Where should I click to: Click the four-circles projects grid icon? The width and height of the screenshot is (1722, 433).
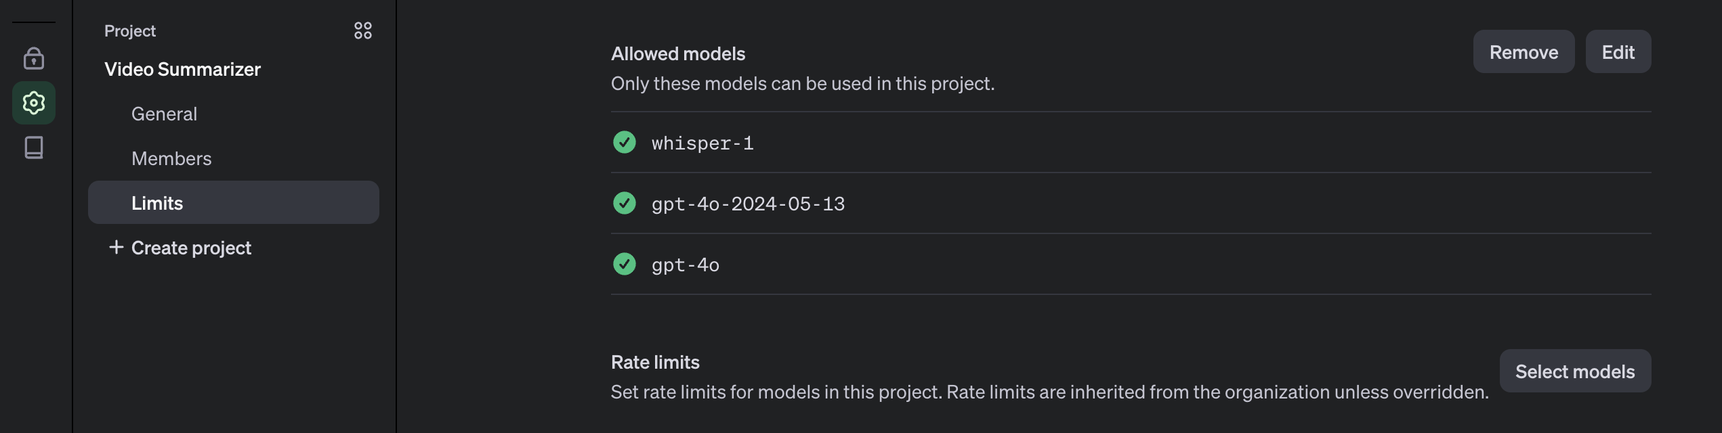(363, 30)
